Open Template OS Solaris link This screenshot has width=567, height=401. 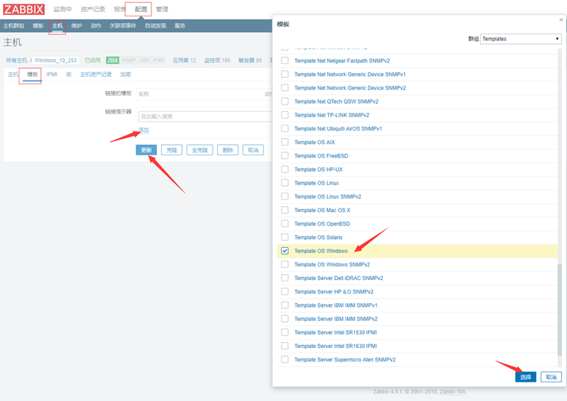pos(319,237)
